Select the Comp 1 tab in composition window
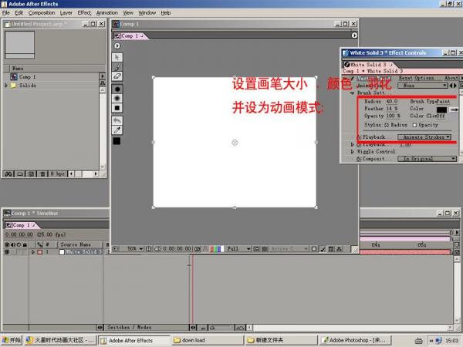Screen dimensions: 463x347 pyautogui.click(x=129, y=35)
